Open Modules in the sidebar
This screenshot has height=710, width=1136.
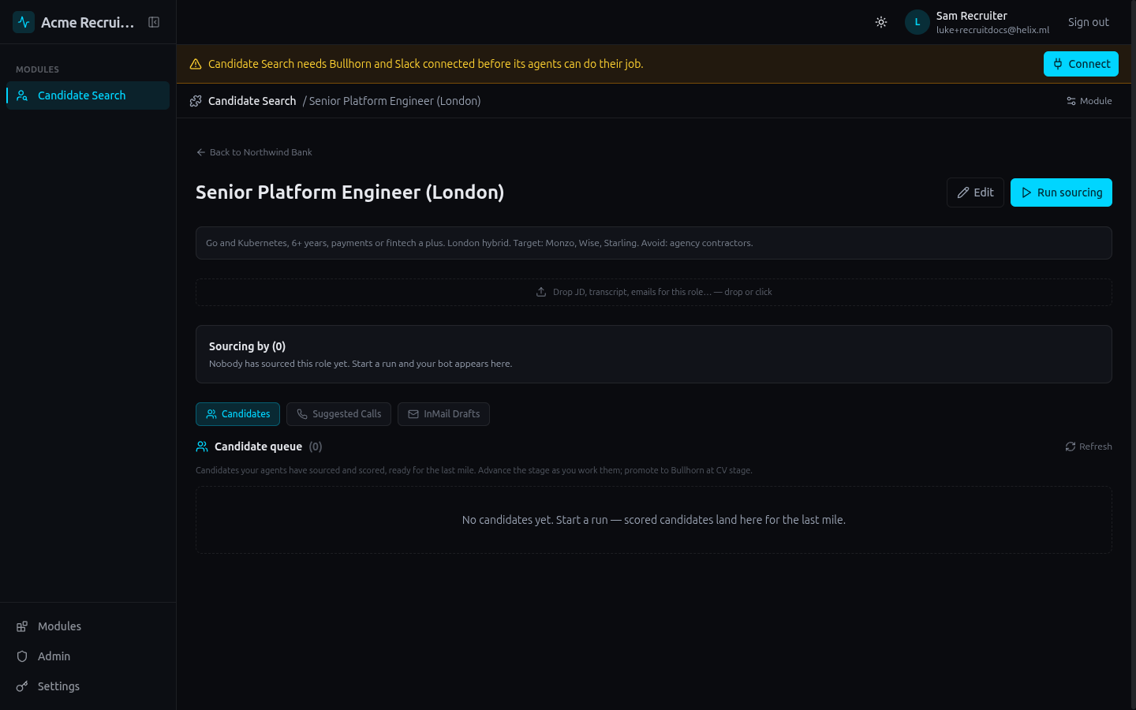click(88, 626)
